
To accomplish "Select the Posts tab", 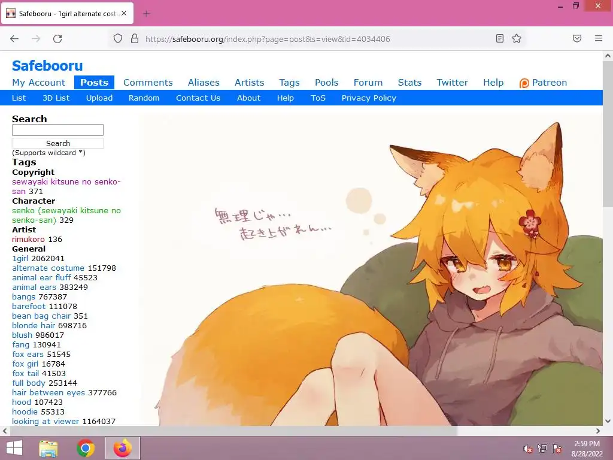I will (94, 83).
